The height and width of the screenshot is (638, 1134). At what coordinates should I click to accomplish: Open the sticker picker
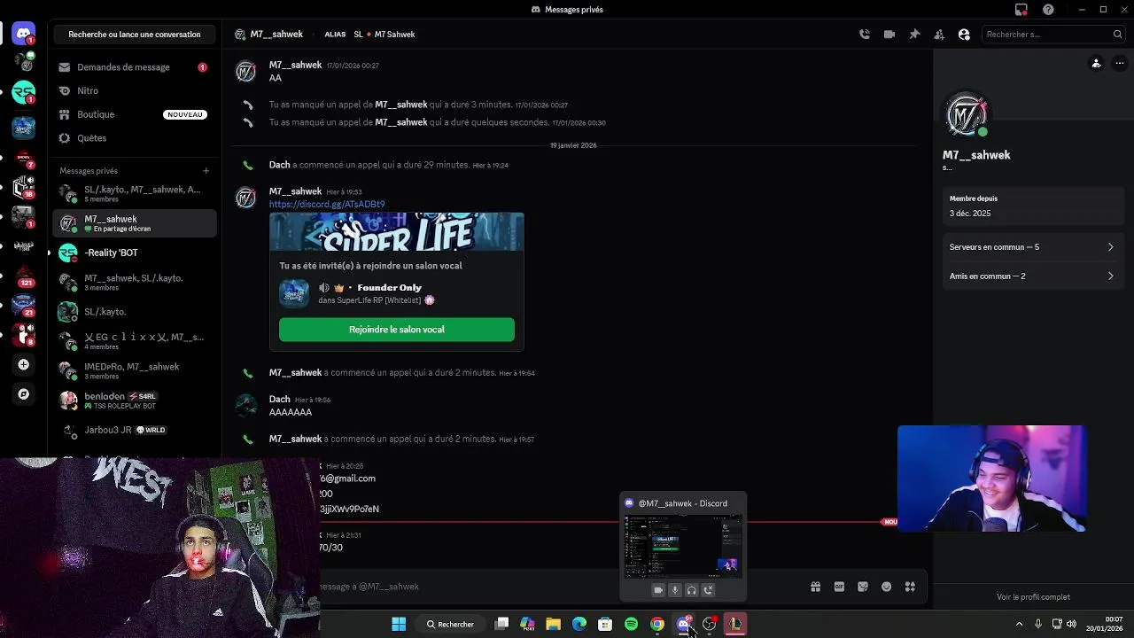point(863,587)
